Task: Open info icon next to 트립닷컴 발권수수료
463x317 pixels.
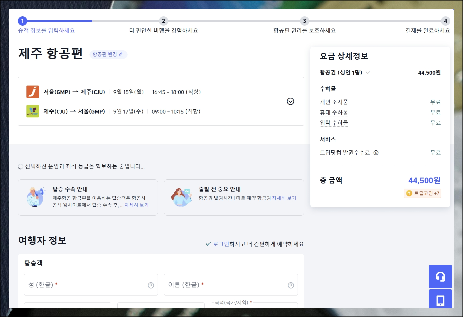Action: pyautogui.click(x=376, y=153)
